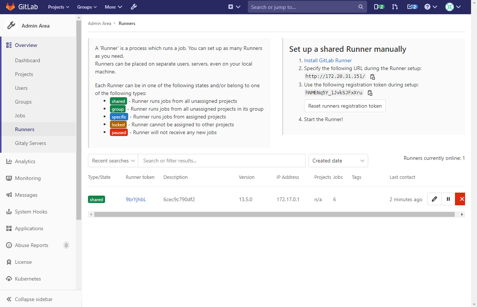477x307 pixels.
Task: Collapse the sidebar
Action: pos(34,299)
